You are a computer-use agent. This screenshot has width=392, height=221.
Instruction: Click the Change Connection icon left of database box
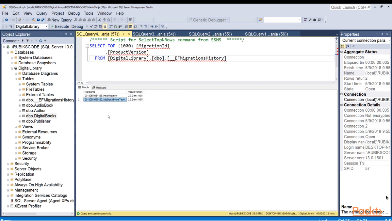(11, 26)
